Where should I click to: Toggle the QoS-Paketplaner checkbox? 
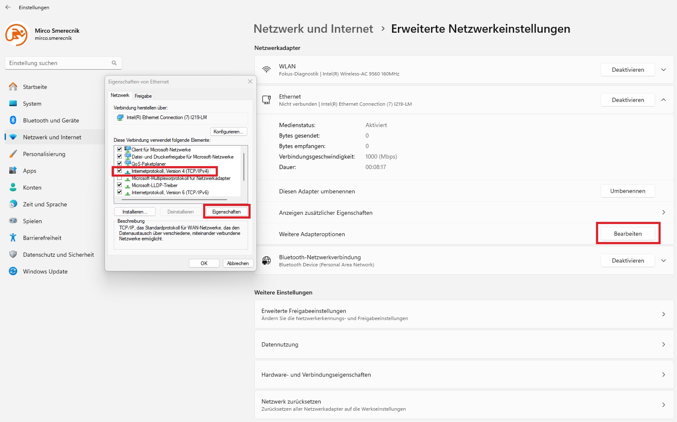pos(120,164)
